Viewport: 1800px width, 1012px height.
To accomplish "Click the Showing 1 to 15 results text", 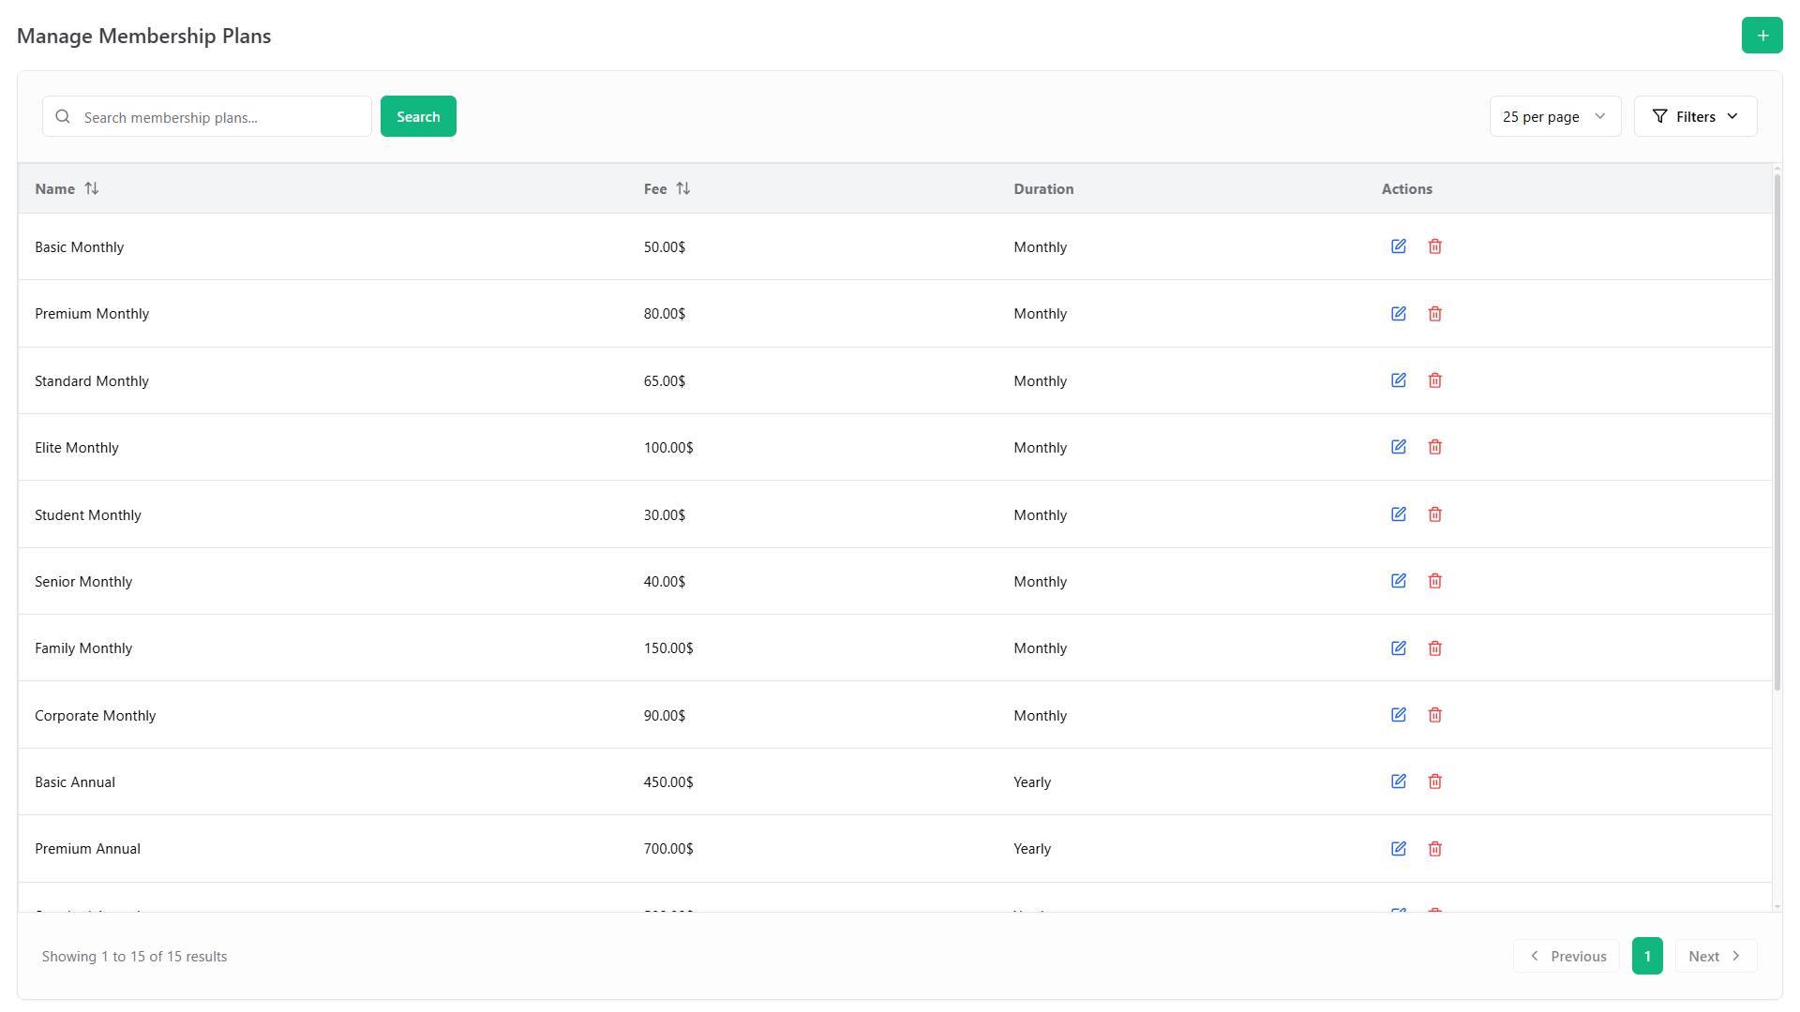I will [135, 957].
